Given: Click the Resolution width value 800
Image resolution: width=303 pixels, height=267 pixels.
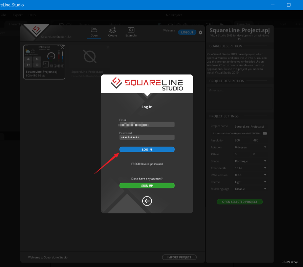Looking at the screenshot, I should point(242,140).
